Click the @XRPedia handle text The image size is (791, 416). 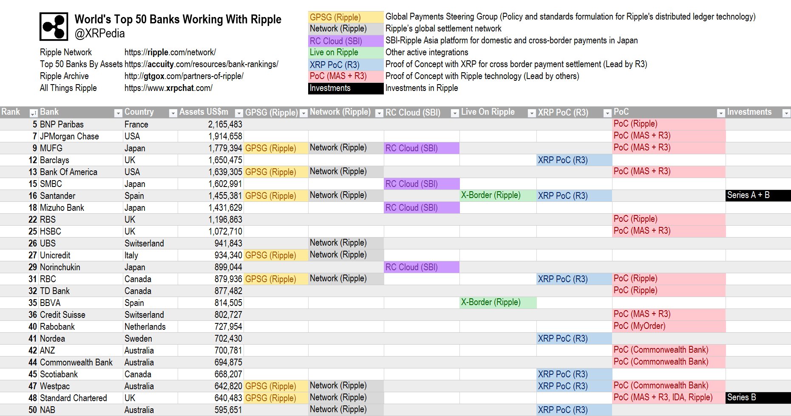100,34
